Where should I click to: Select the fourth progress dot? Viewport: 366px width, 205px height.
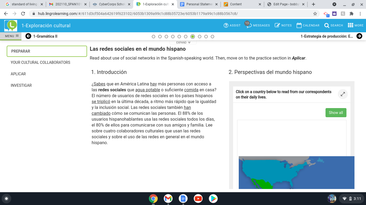point(173,37)
